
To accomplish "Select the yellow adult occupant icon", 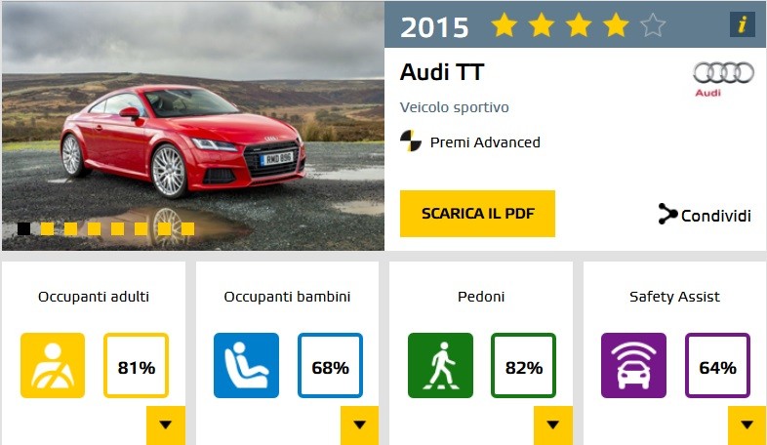I will click(x=53, y=365).
